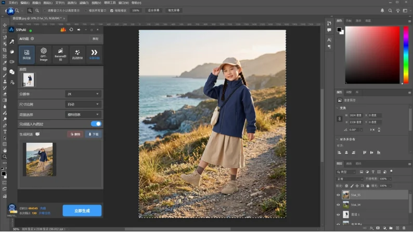Open the layer filter type dropdown
Screen dimensions: 413x232
(x=346, y=172)
